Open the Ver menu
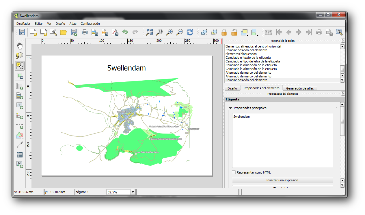The image size is (365, 215). click(49, 24)
